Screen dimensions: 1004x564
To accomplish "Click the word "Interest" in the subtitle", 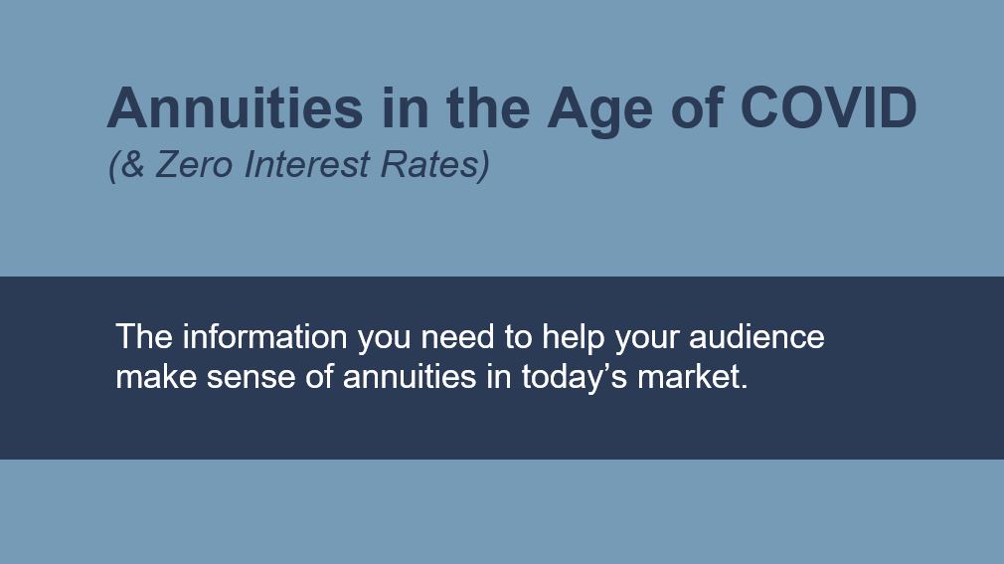I will pyautogui.click(x=307, y=164).
